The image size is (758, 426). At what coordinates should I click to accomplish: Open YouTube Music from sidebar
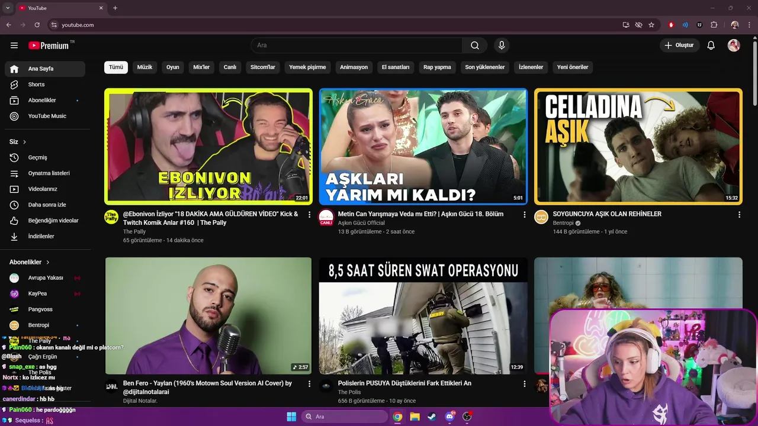click(x=45, y=116)
